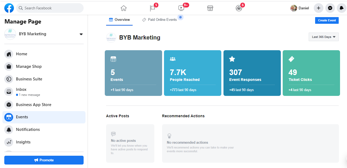Open the Last 365 Days dropdown
Image resolution: width=347 pixels, height=168 pixels.
[324, 37]
